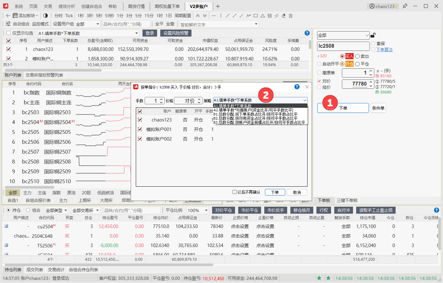Click the trash delete-drawings icon
443x283 pixels.
pos(291,16)
